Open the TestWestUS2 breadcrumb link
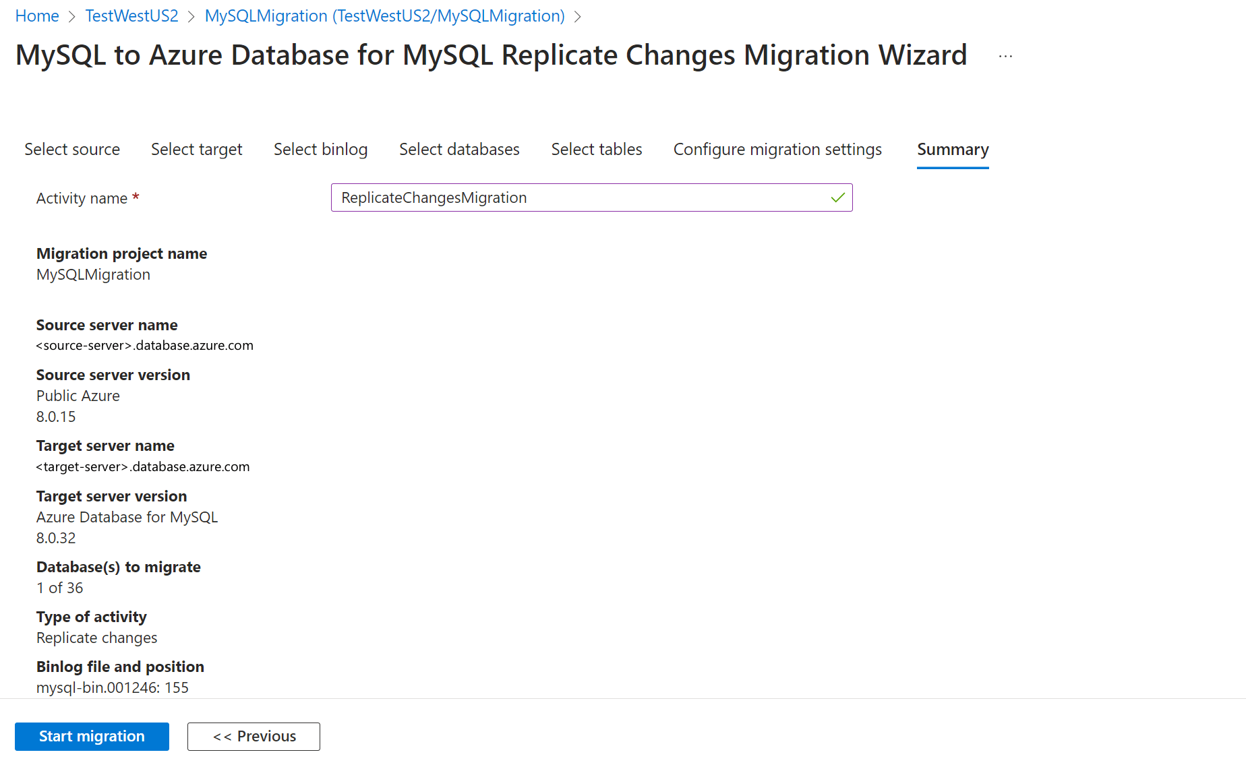 click(131, 16)
